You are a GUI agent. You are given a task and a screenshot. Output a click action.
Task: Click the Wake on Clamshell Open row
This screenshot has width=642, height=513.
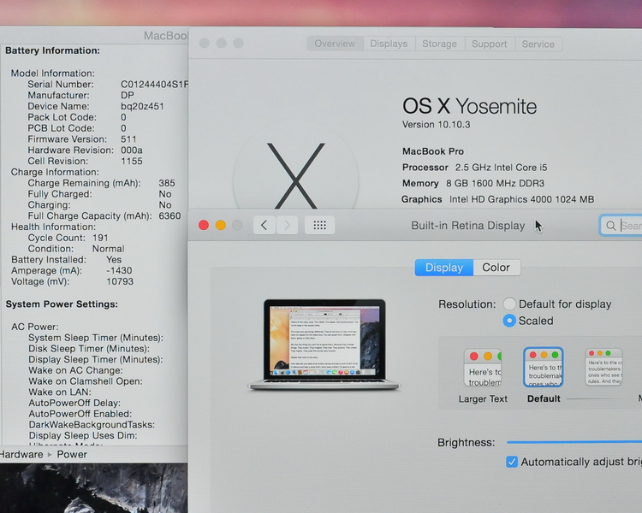86,381
